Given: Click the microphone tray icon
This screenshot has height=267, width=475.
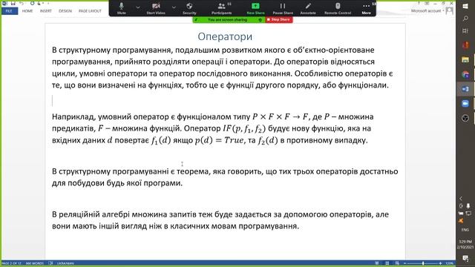Looking at the screenshot, I should (468, 206).
